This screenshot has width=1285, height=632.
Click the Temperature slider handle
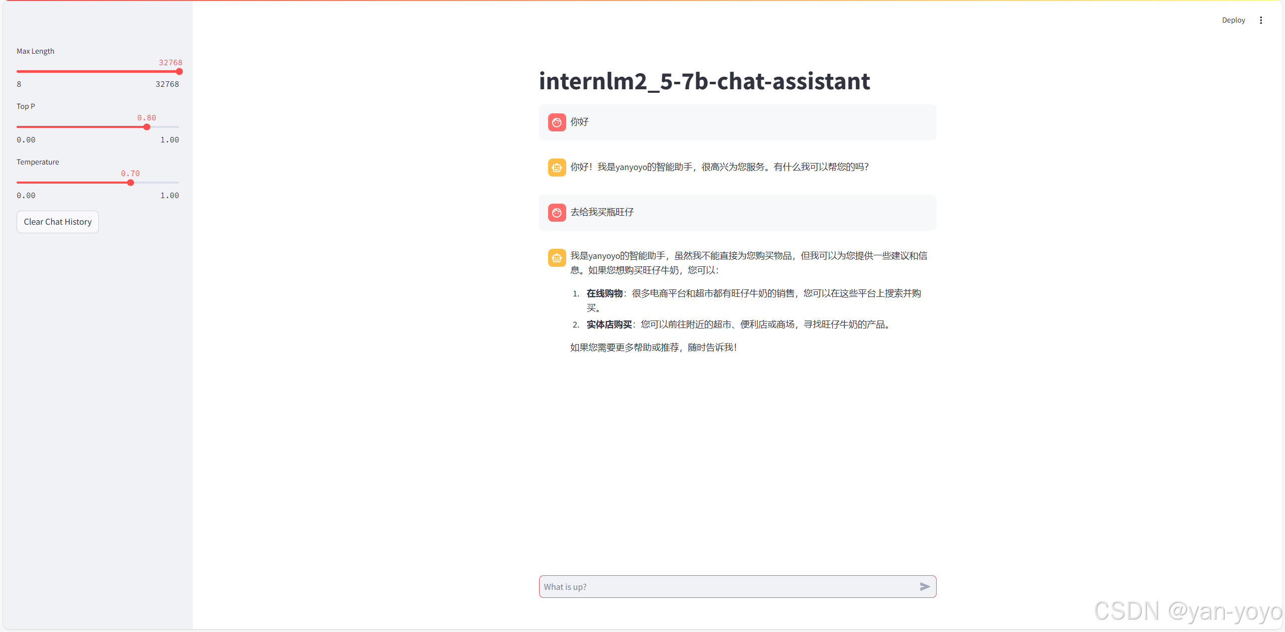pyautogui.click(x=131, y=183)
